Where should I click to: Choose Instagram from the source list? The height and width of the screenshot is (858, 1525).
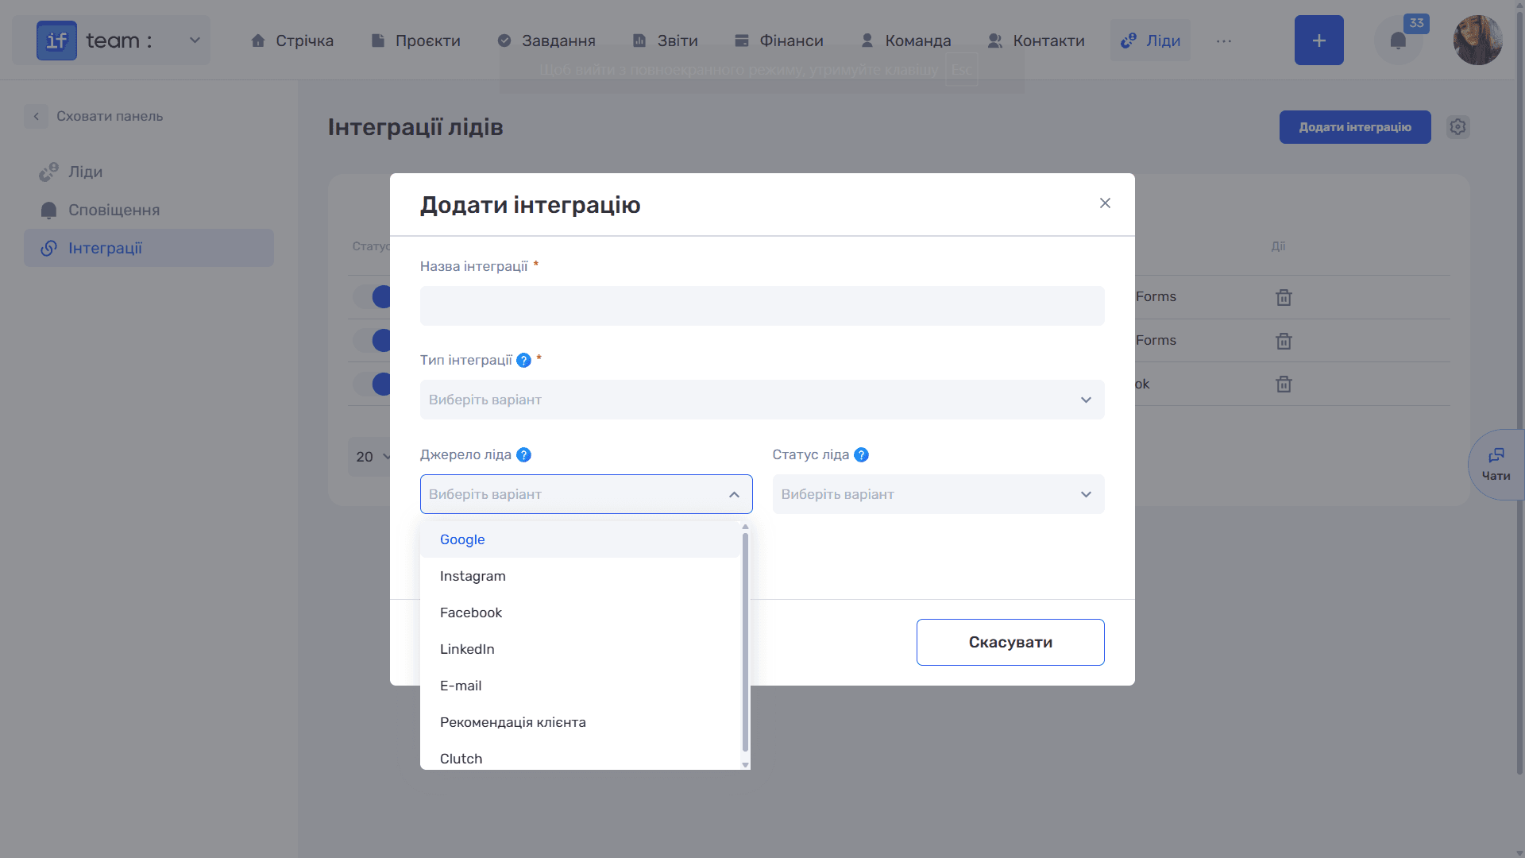coord(581,576)
